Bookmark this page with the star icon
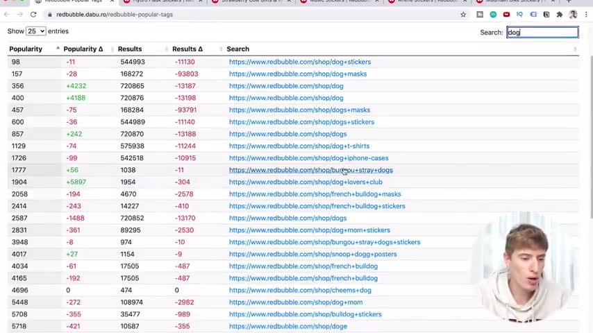 point(463,15)
